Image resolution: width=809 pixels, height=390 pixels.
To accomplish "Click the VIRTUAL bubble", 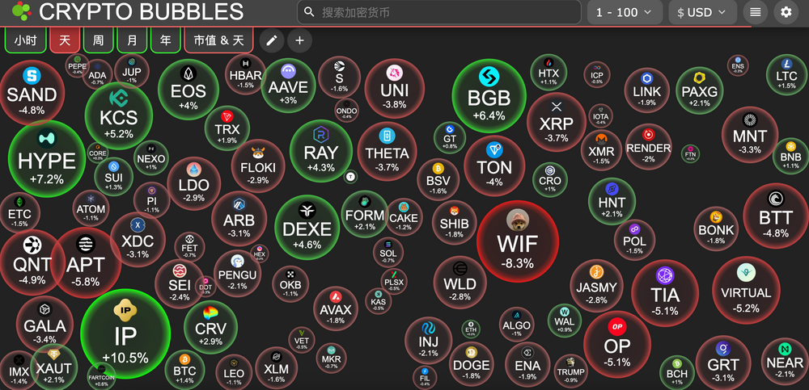I will (x=746, y=290).
